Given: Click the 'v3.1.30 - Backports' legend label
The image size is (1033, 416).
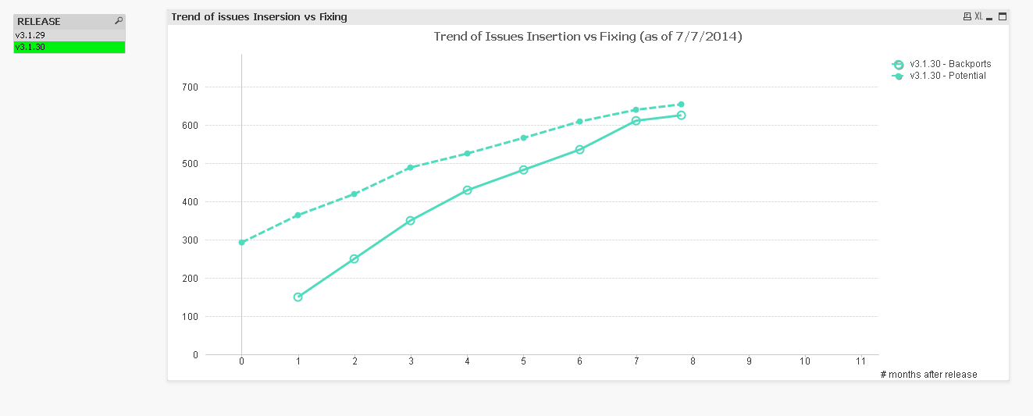Looking at the screenshot, I should [950, 64].
